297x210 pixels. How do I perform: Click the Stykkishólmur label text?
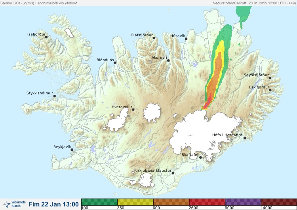point(40,93)
